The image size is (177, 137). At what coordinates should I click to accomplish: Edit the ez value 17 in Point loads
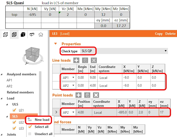pos(164,112)
